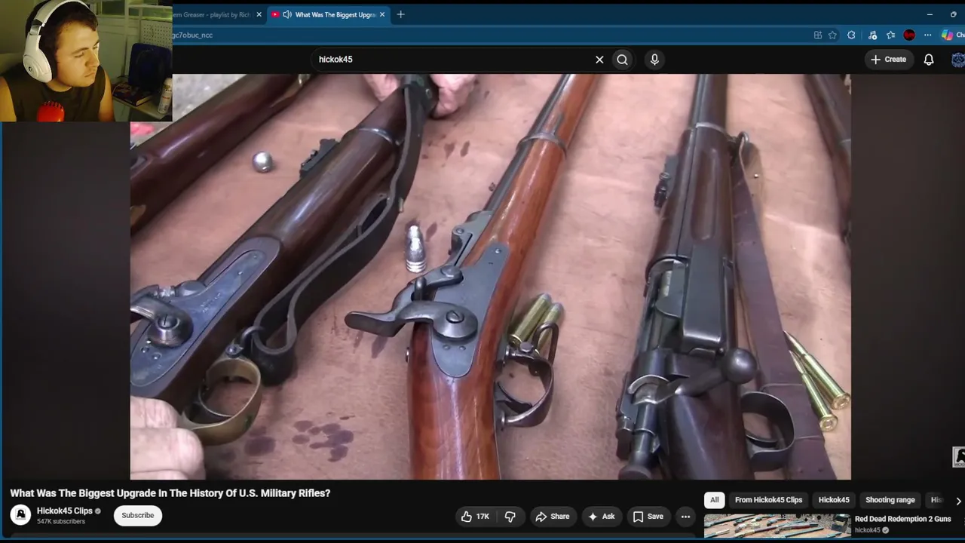
Task: Run the YouTube search with the magnifier button
Action: coord(622,60)
